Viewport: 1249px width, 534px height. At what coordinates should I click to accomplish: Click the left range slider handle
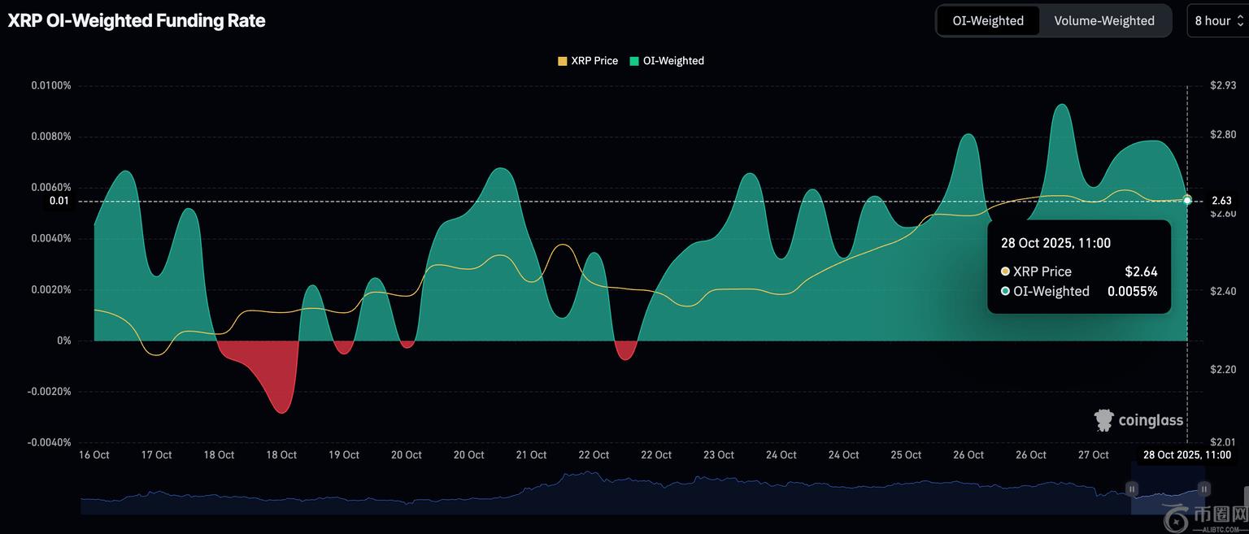[1131, 488]
